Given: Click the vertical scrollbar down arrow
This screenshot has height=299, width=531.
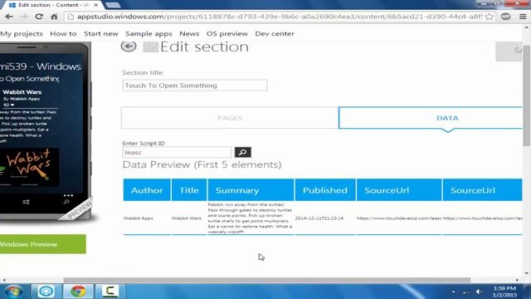Looking at the screenshot, I should (x=526, y=273).
